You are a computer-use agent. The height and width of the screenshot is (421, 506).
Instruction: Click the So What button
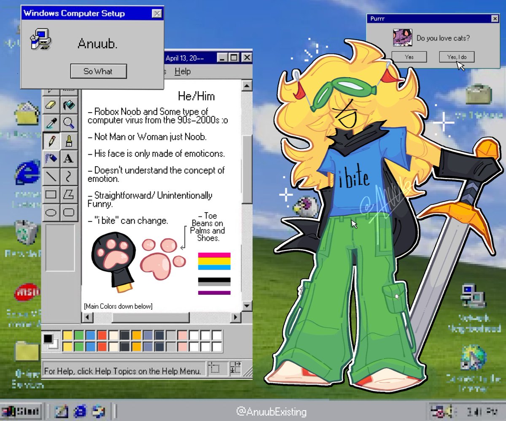click(x=98, y=71)
